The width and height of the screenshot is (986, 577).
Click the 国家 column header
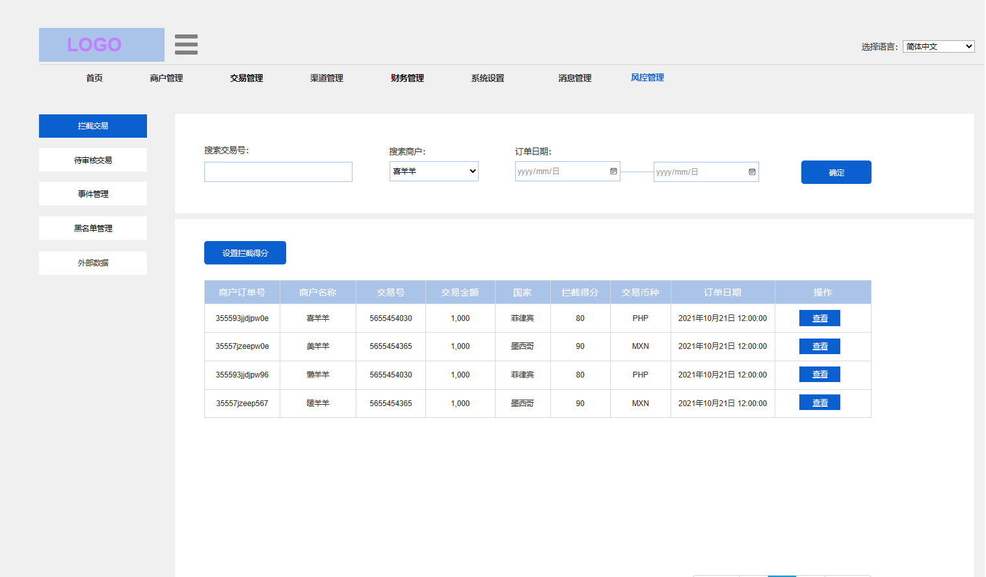click(x=523, y=292)
